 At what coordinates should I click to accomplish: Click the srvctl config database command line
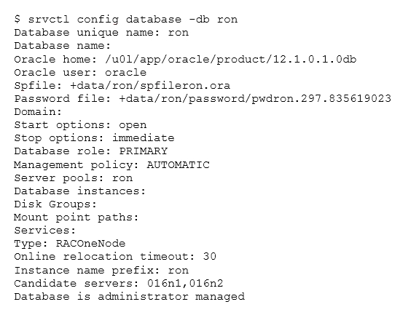(126, 20)
